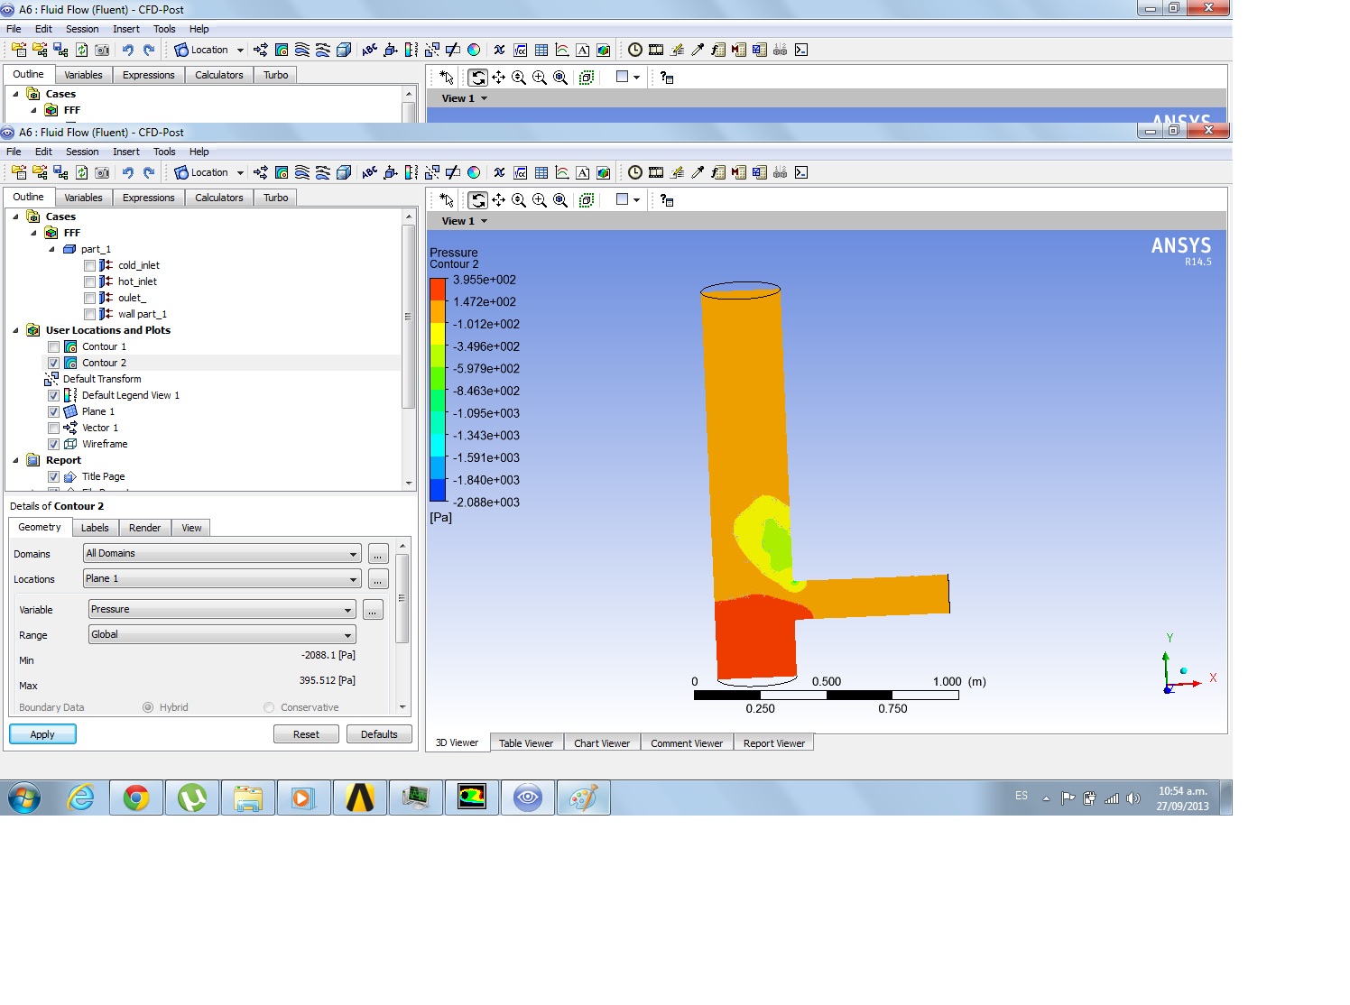1350x1005 pixels.
Task: Collapse the Report tree node
Action: tap(15, 460)
